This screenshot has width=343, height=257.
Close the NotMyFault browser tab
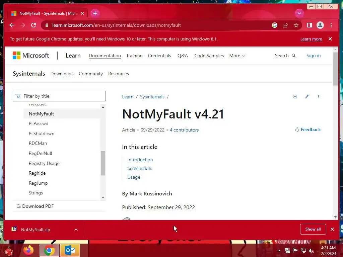pos(82,13)
